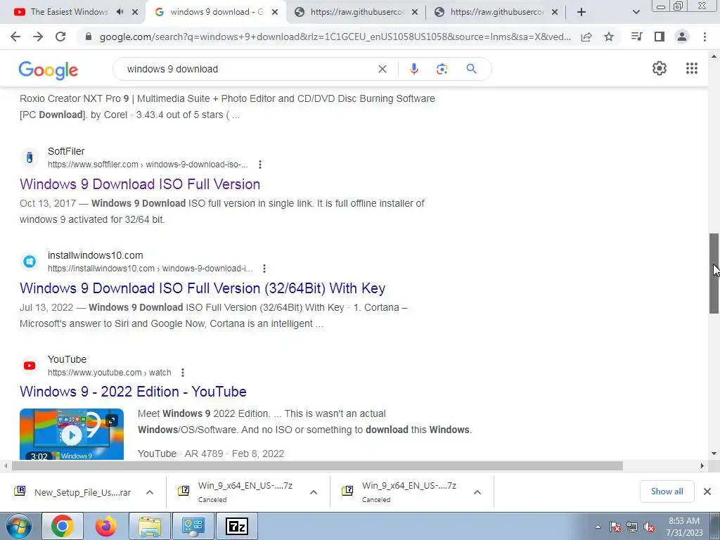Click installwindows10.com site name
Viewport: 720px width, 540px height.
coord(96,255)
